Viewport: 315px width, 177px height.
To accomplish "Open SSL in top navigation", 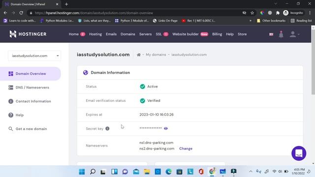I will [x=158, y=34].
